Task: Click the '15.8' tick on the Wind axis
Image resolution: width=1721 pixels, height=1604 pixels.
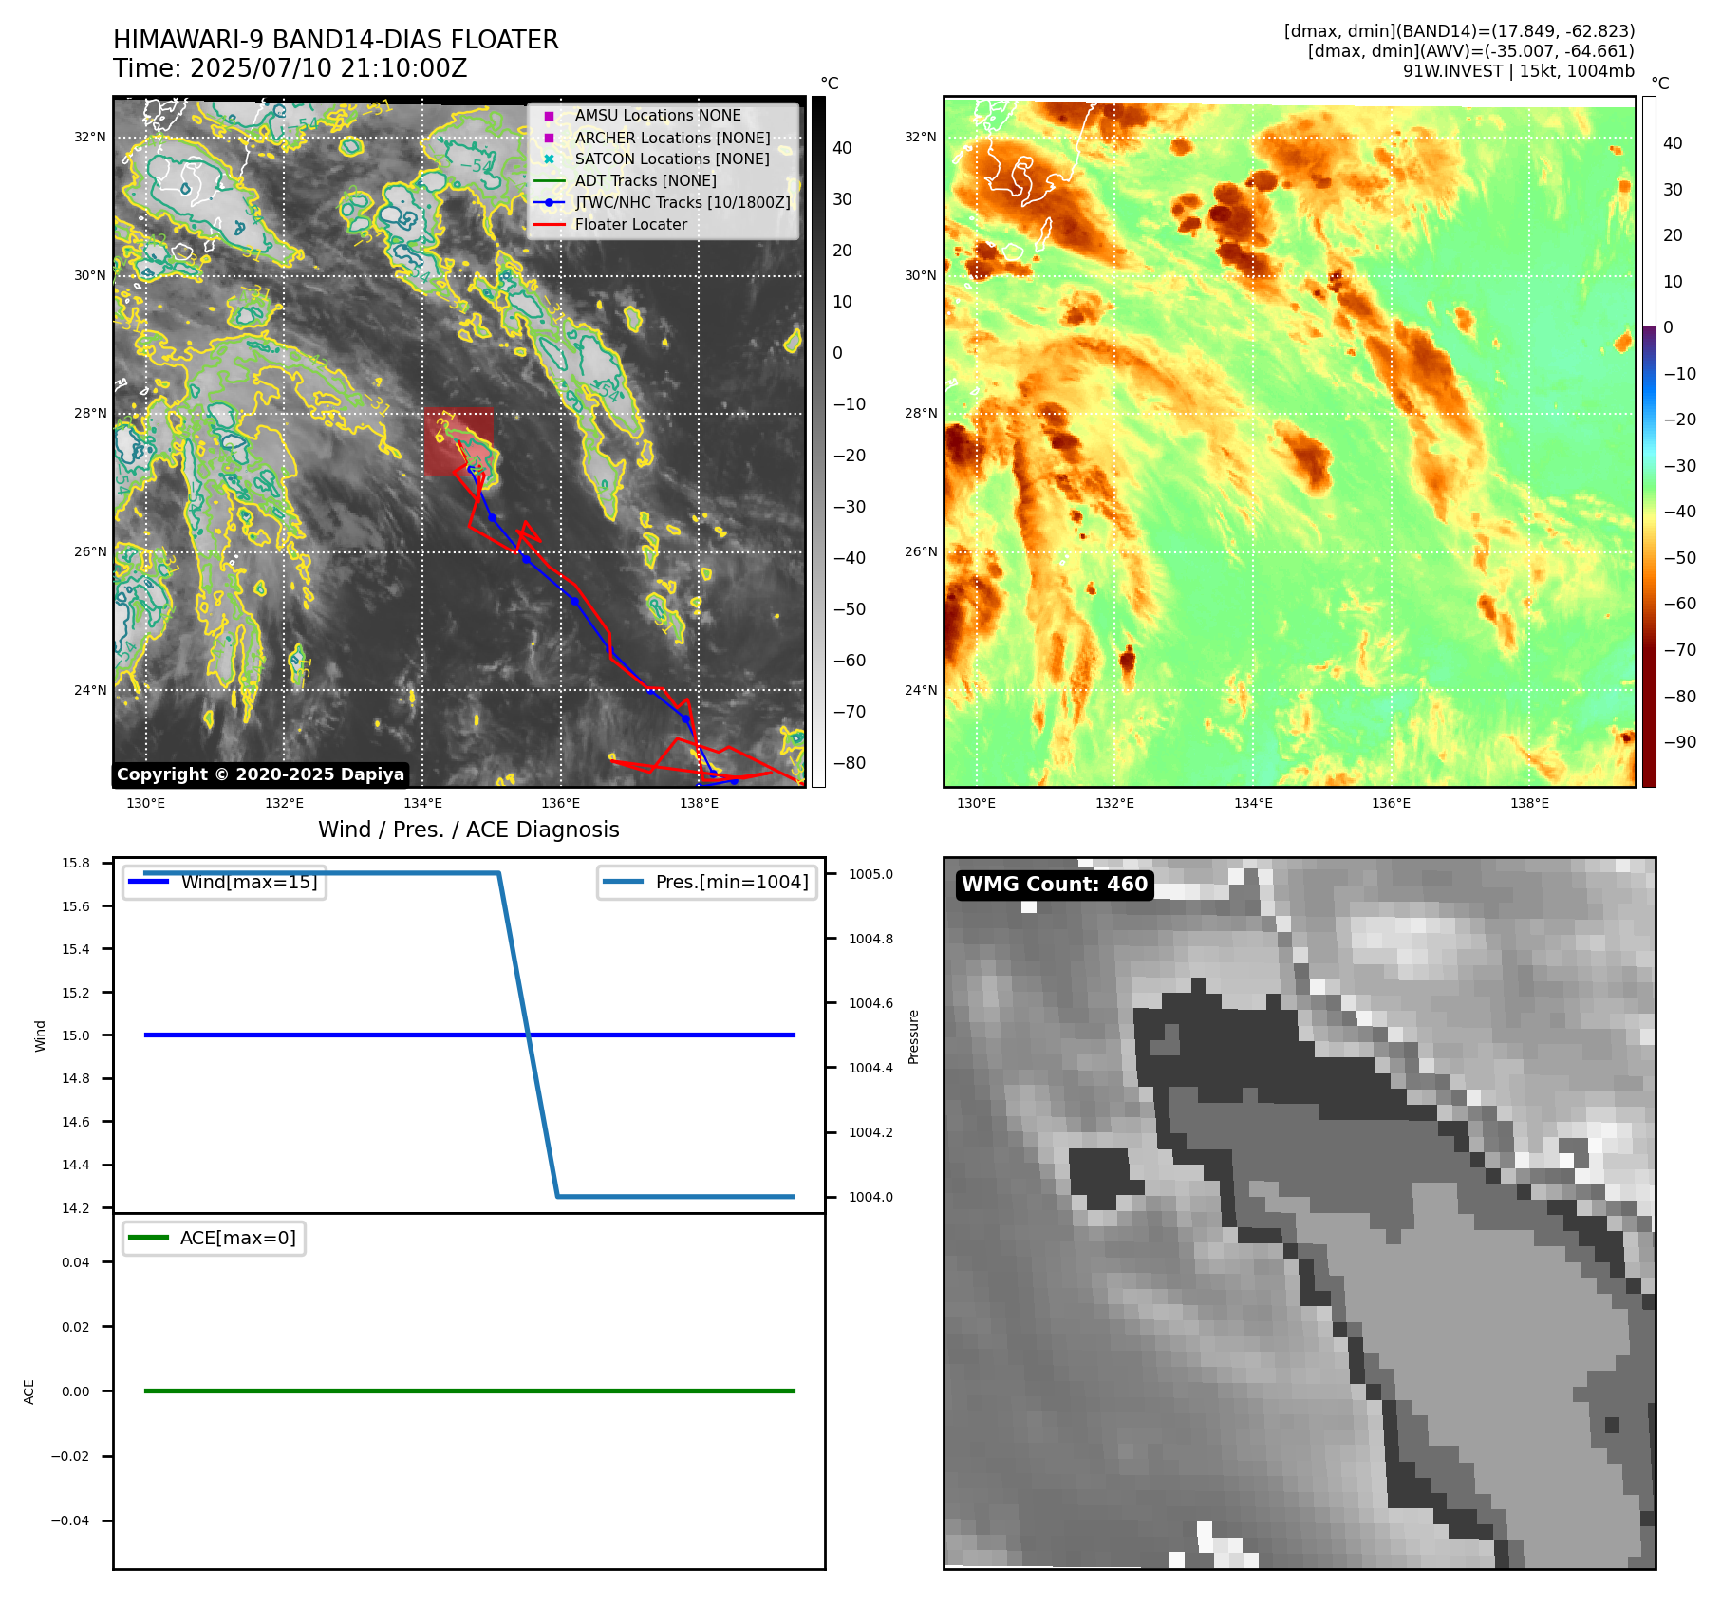Action: 76,863
